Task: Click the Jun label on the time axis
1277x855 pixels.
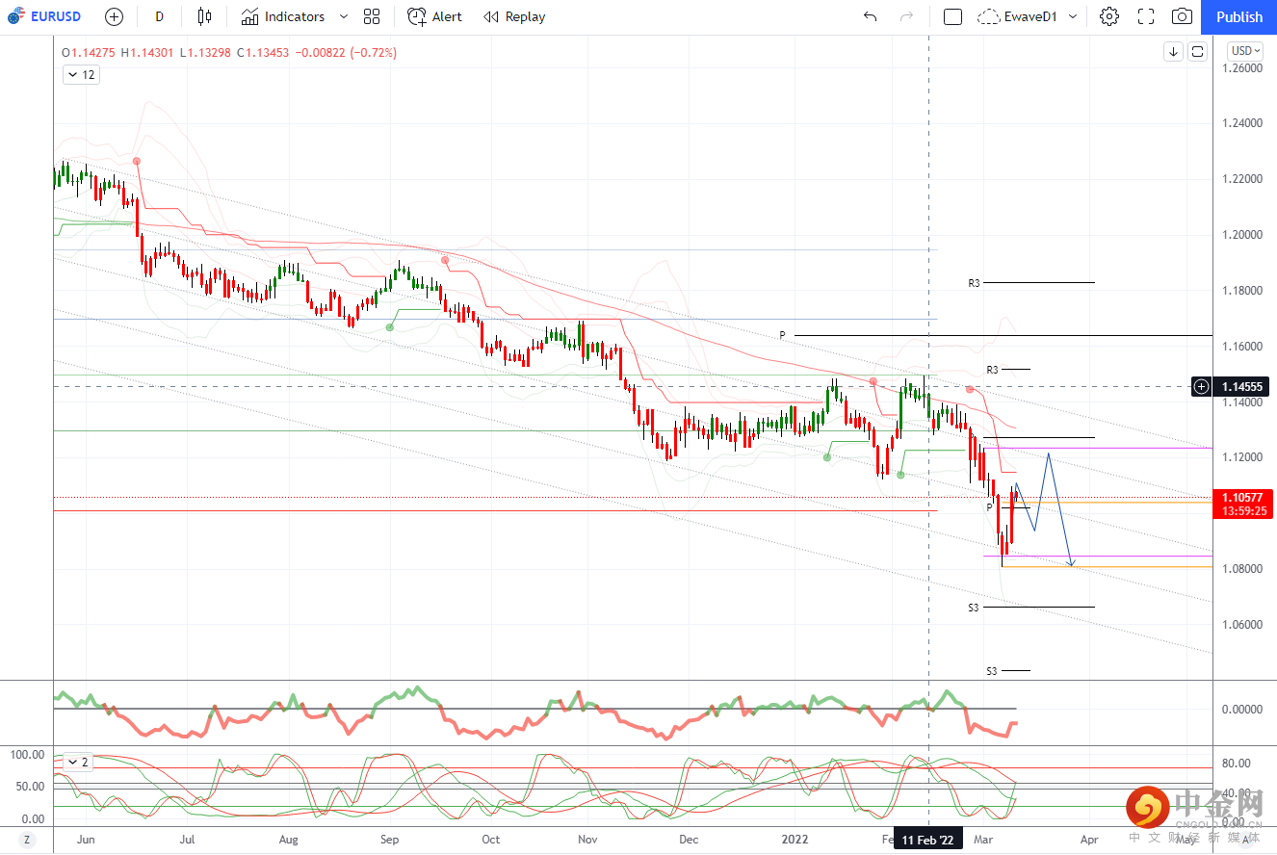Action: pos(86,840)
